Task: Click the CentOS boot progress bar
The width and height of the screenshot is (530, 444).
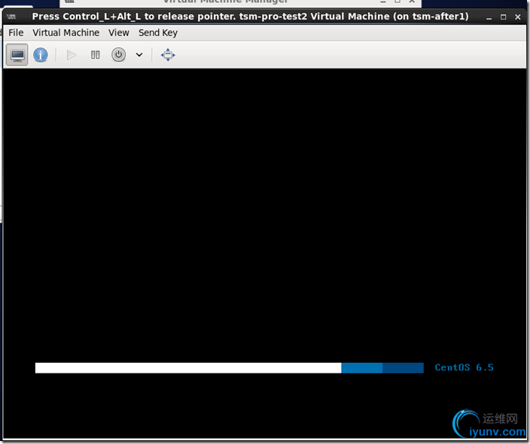Action: click(x=230, y=368)
